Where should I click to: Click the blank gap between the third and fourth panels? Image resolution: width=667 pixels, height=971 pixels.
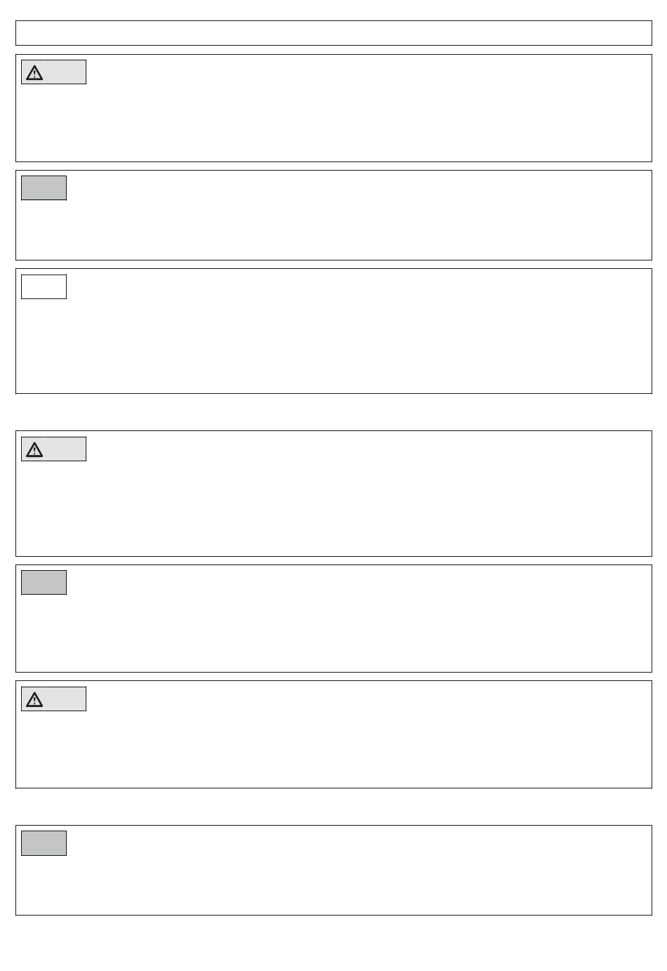coord(333,412)
